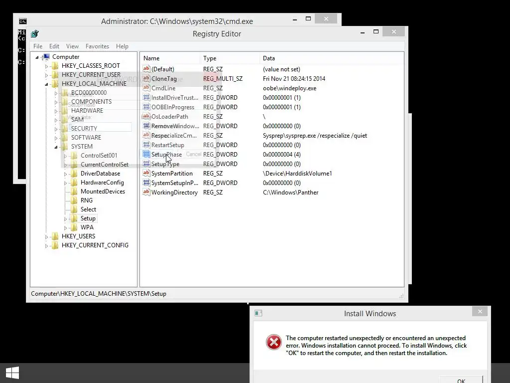Expand the HKEY_CURRENT_CONFIG node arrow
The height and width of the screenshot is (383, 510).
click(46, 246)
